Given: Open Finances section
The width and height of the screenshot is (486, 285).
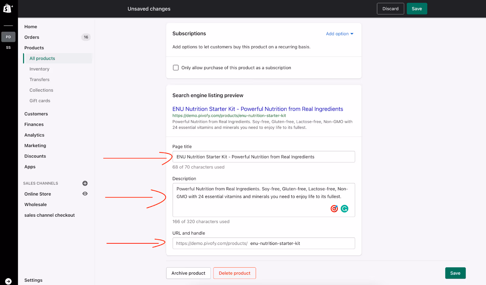Looking at the screenshot, I should [34, 124].
